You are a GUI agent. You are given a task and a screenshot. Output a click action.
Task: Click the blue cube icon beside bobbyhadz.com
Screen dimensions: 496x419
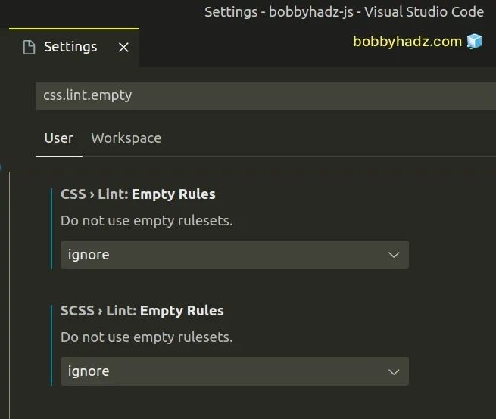click(475, 42)
